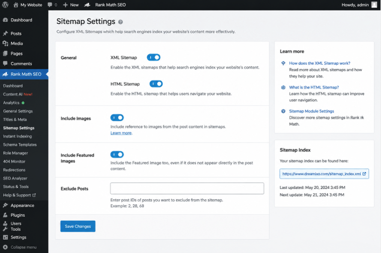Disable the Include Images switch
381x253 pixels.
pos(117,118)
